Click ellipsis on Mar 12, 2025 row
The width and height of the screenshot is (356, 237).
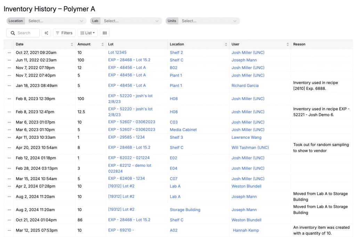[9, 230]
